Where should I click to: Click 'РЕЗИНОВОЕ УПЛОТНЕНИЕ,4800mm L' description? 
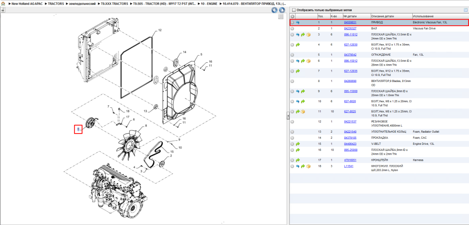coord(386,123)
